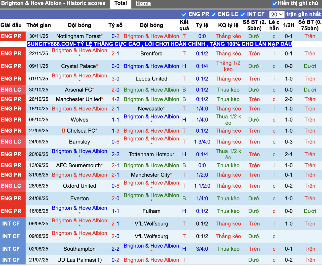Click the 1/2:0 odds in Manchester City row

(202, 175)
